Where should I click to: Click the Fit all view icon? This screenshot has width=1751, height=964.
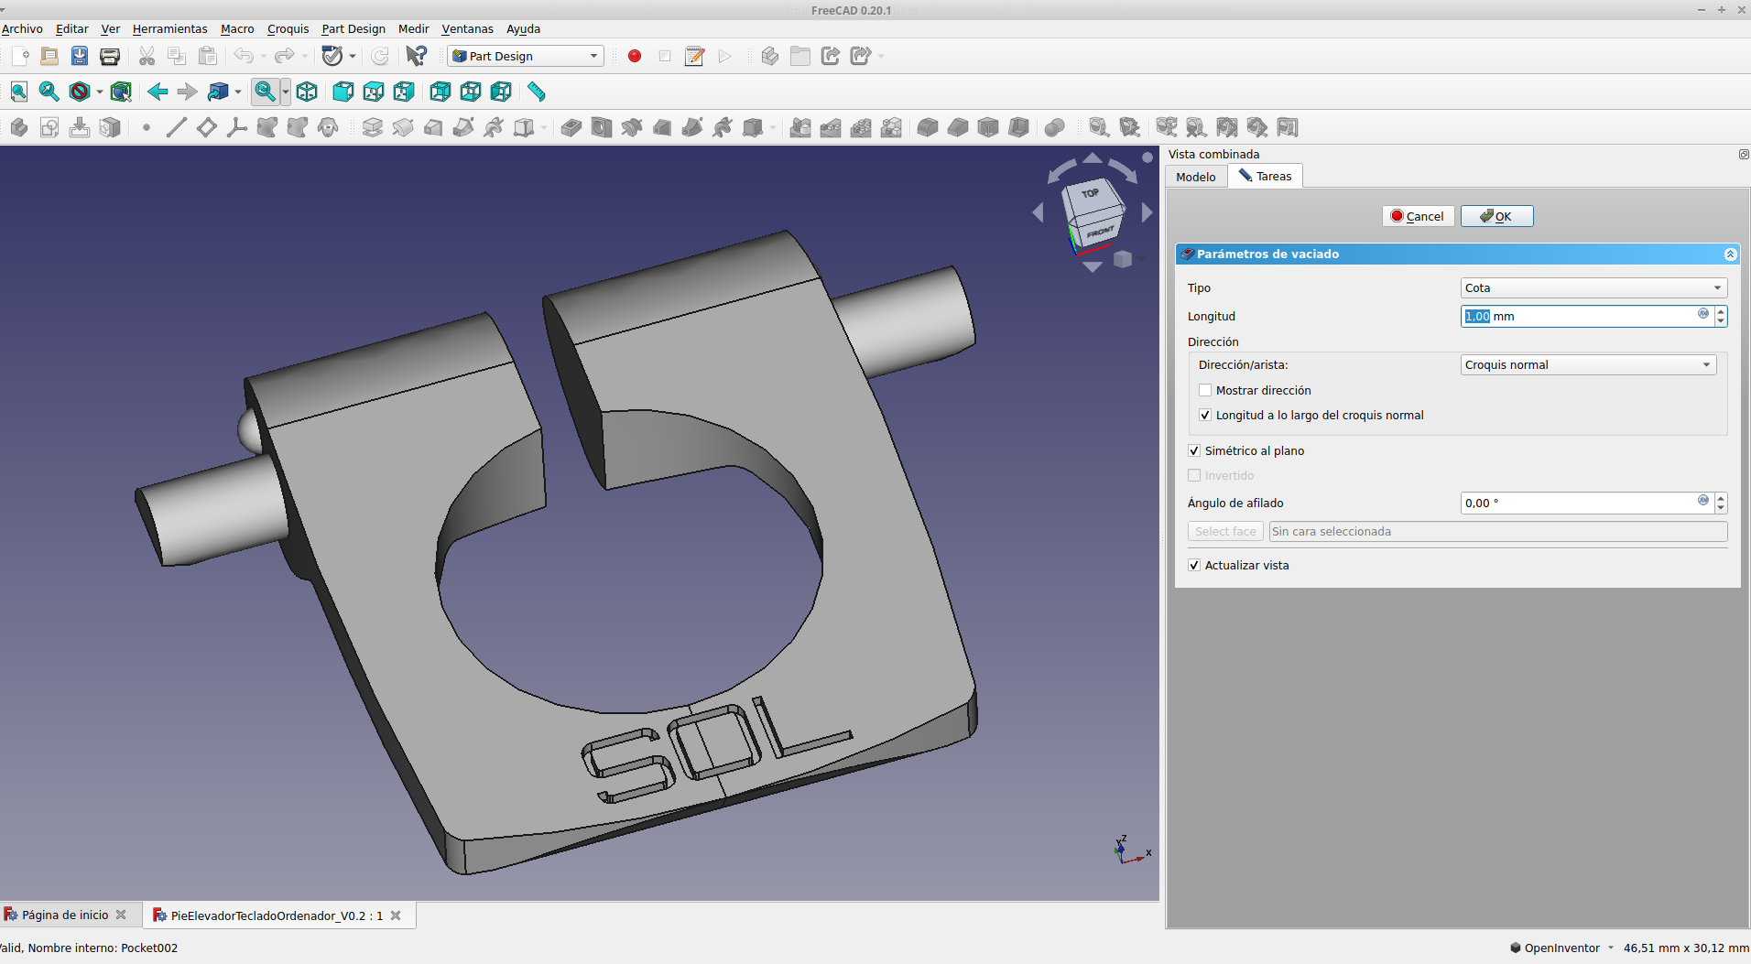point(18,92)
